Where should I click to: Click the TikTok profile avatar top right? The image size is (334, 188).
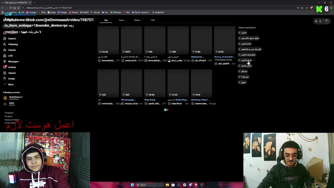(326, 21)
